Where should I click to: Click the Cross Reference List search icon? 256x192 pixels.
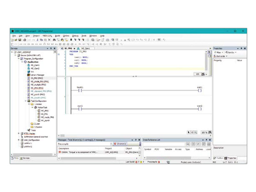tap(188, 144)
